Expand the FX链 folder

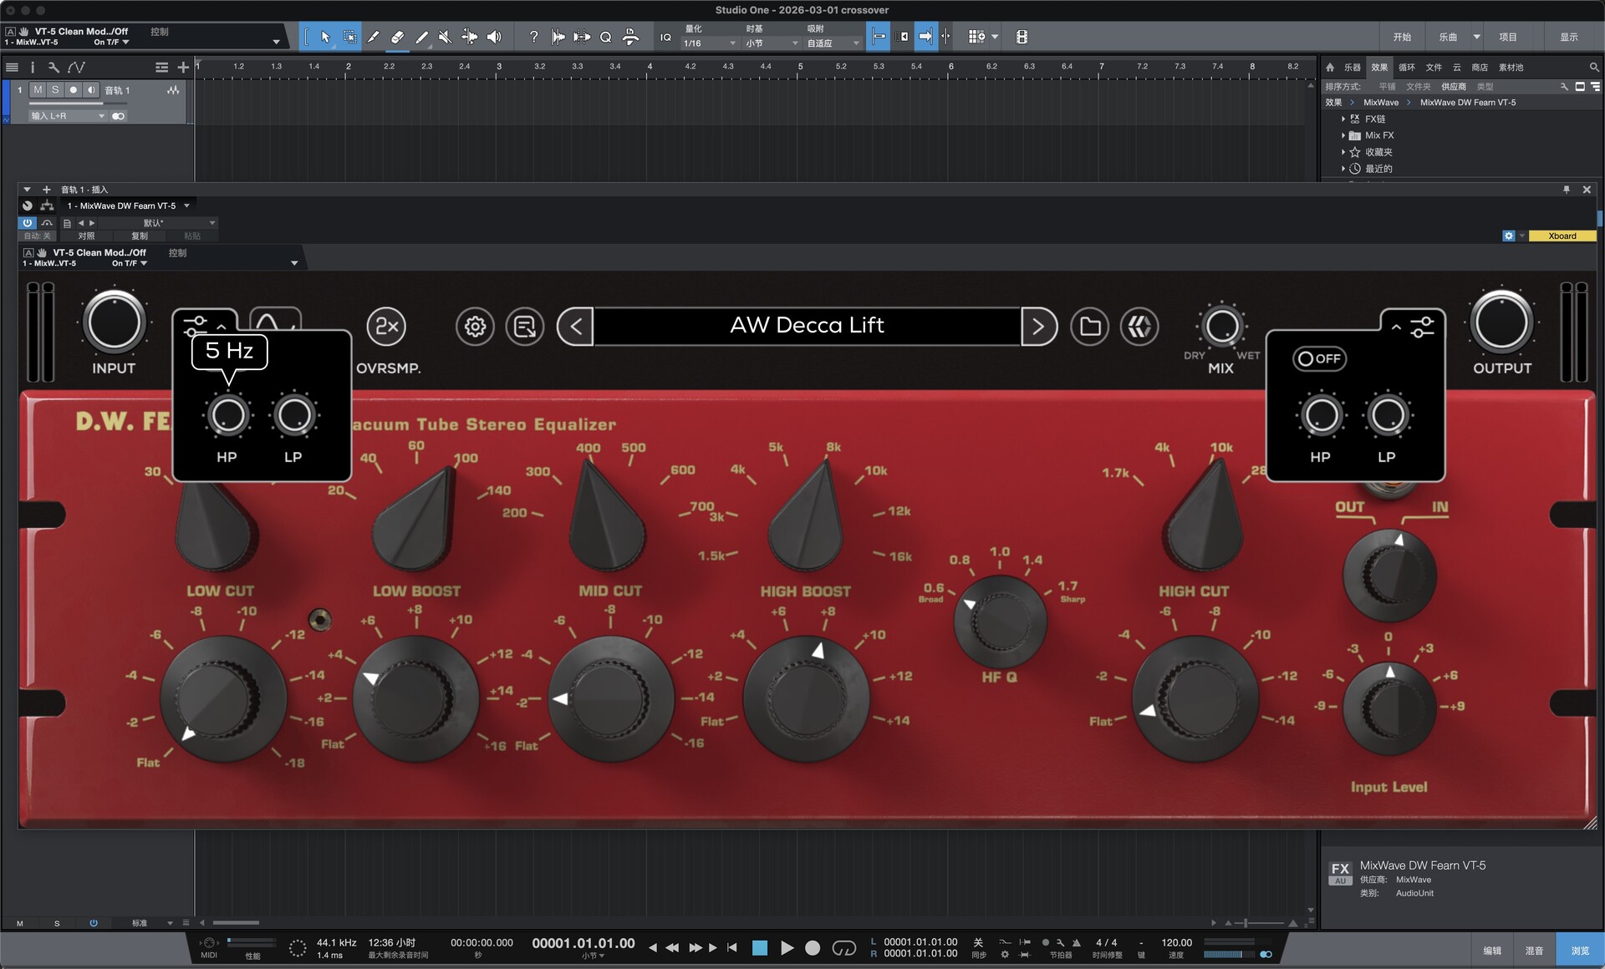point(1343,119)
